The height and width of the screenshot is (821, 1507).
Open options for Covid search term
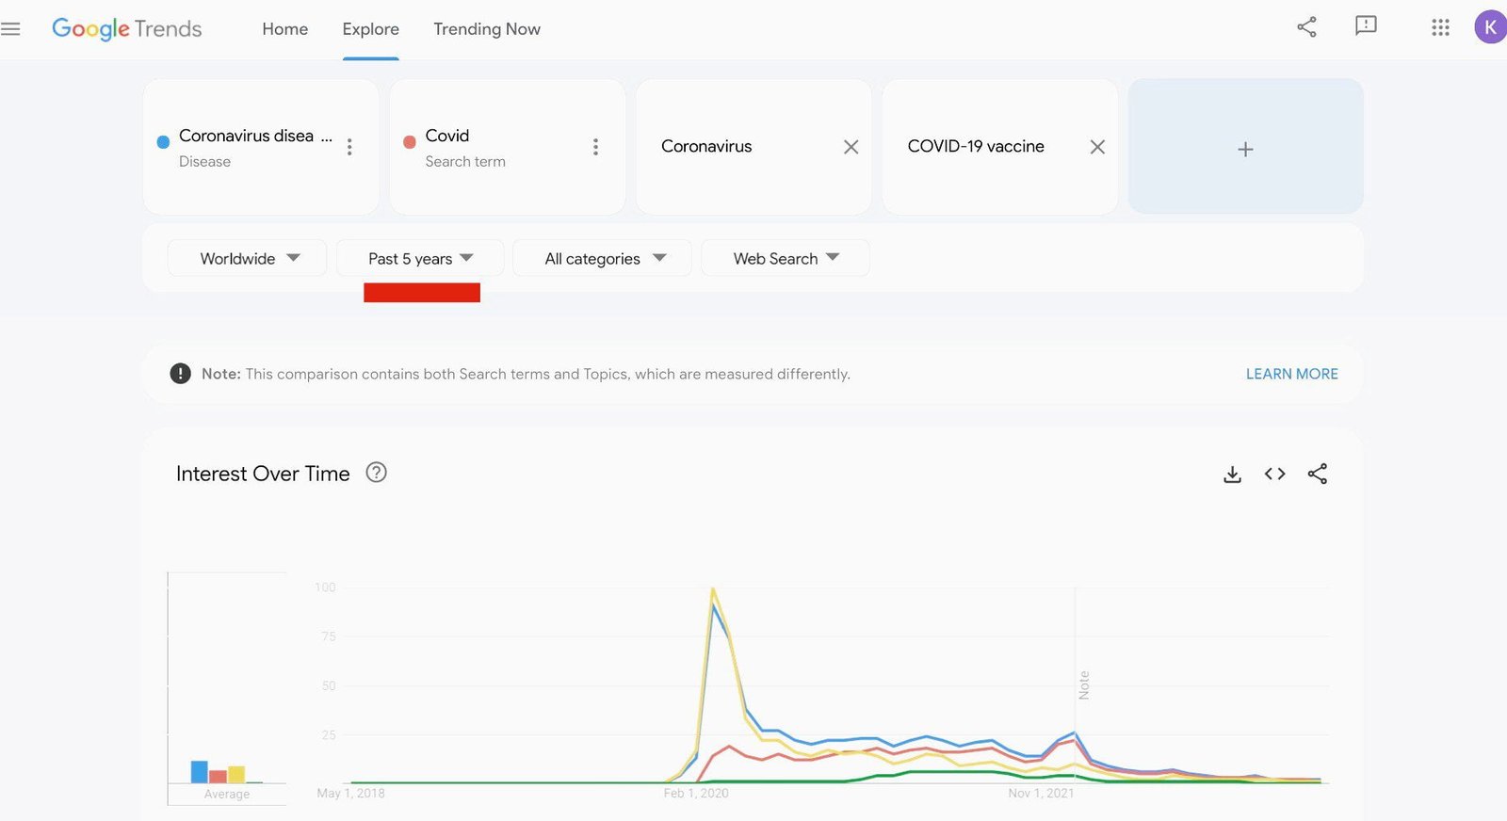[x=595, y=147]
